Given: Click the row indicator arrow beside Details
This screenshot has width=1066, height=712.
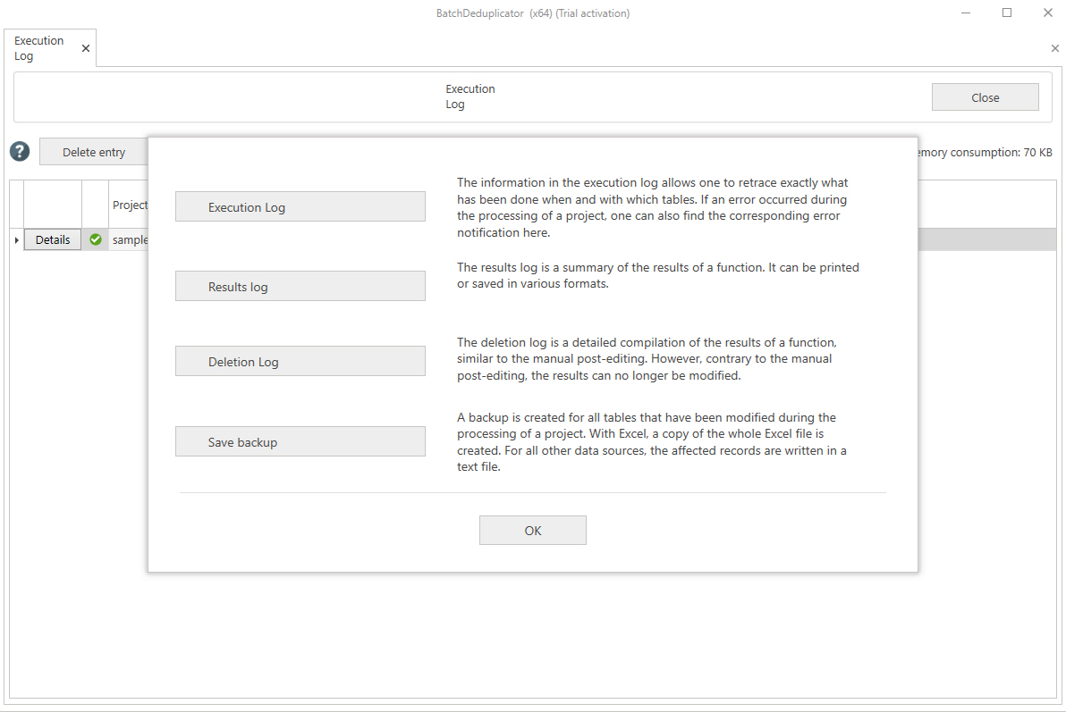Looking at the screenshot, I should (x=17, y=240).
